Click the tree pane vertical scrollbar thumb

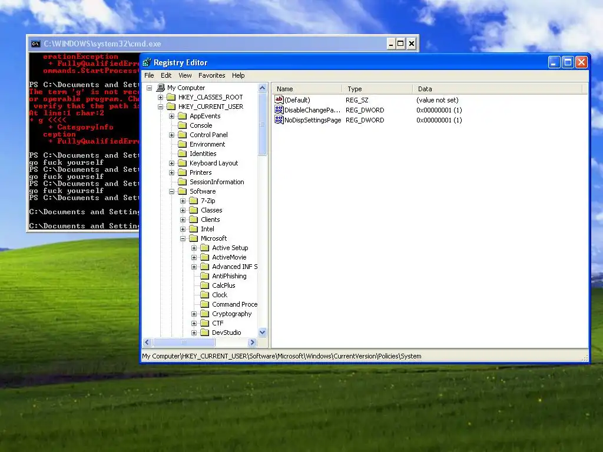click(262, 124)
